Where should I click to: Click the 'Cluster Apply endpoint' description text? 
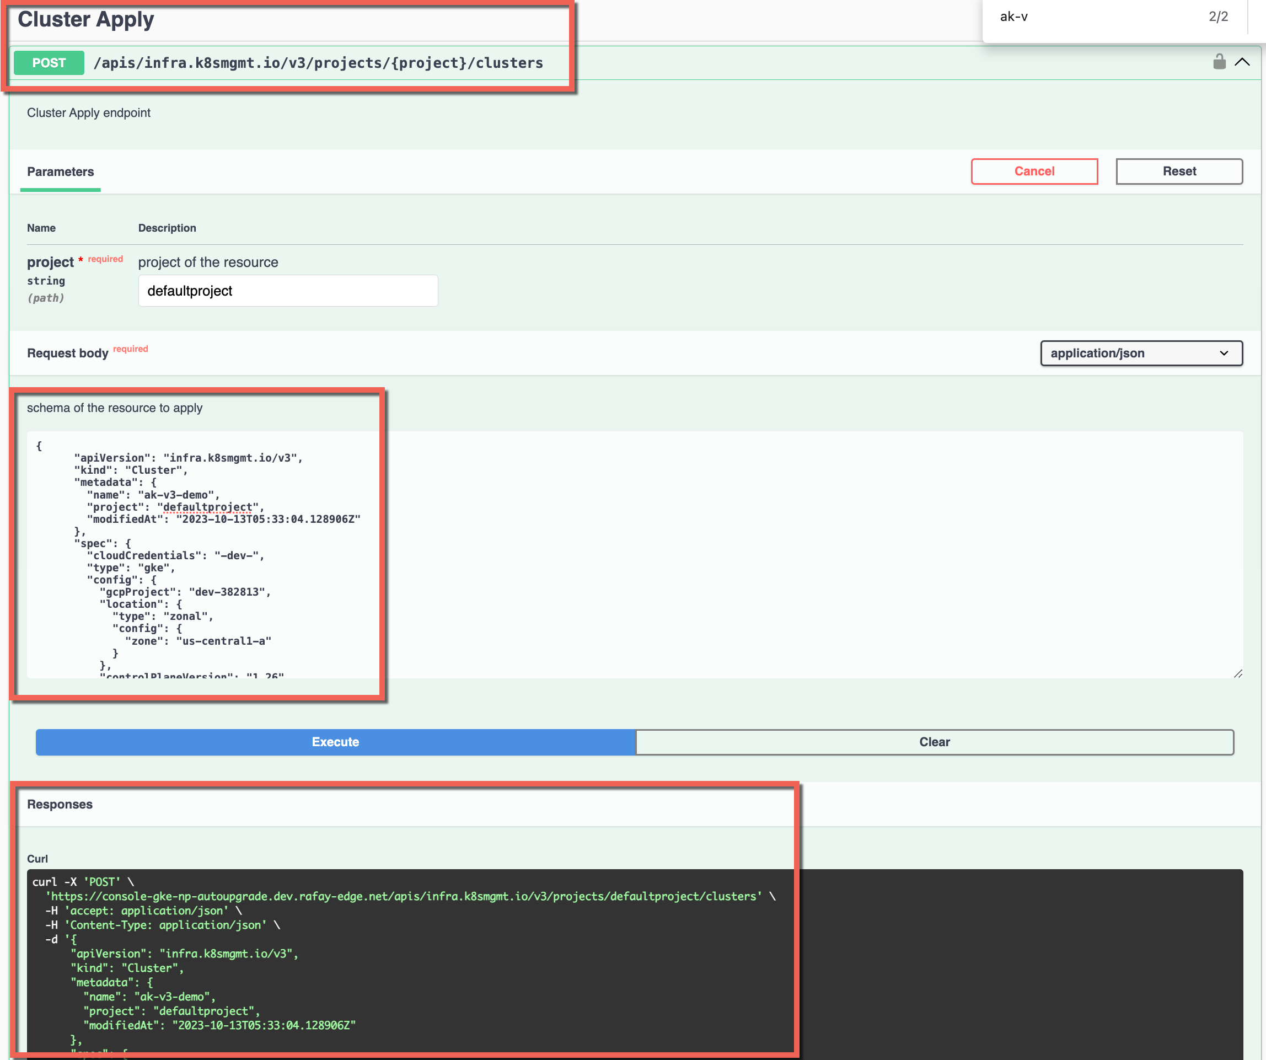[x=89, y=113]
